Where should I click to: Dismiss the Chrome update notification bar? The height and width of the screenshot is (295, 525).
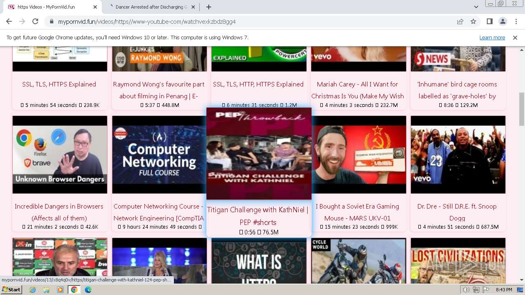pyautogui.click(x=515, y=37)
